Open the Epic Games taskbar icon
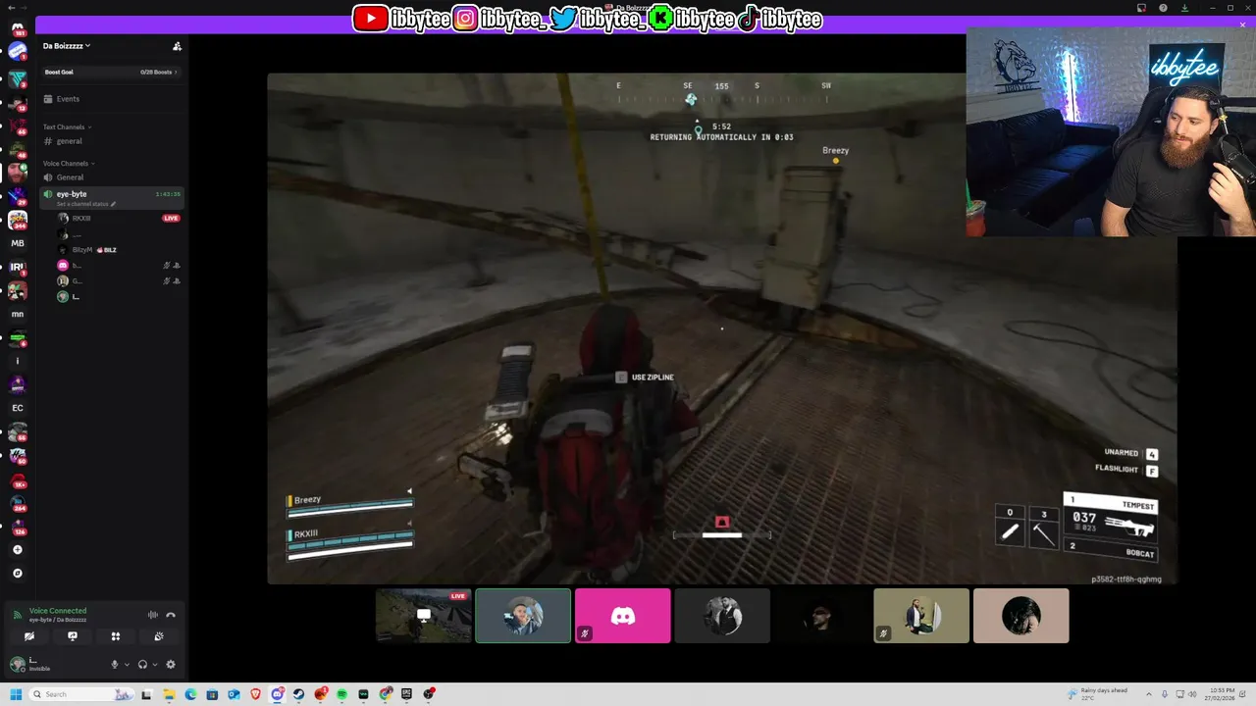This screenshot has height=706, width=1256. [406, 694]
